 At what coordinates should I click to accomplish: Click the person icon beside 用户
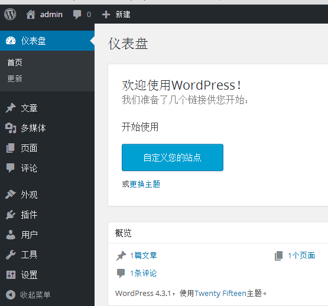point(11,235)
